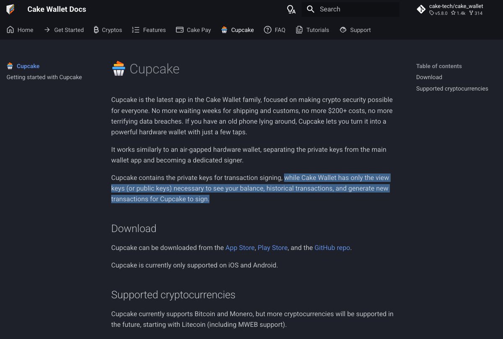This screenshot has width=503, height=339.
Task: Open Getting started with Cupcake page
Action: [44, 77]
